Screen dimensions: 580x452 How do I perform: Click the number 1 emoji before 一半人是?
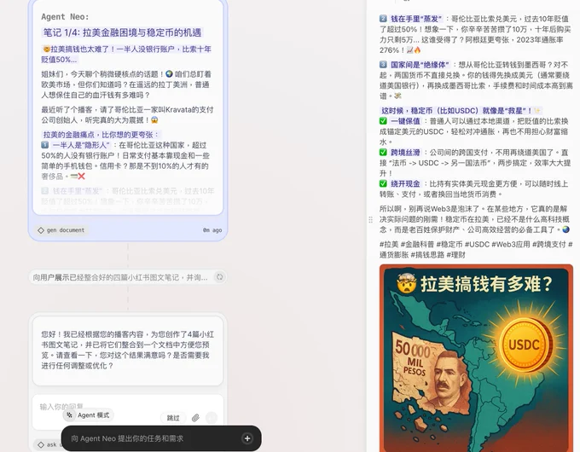point(44,145)
